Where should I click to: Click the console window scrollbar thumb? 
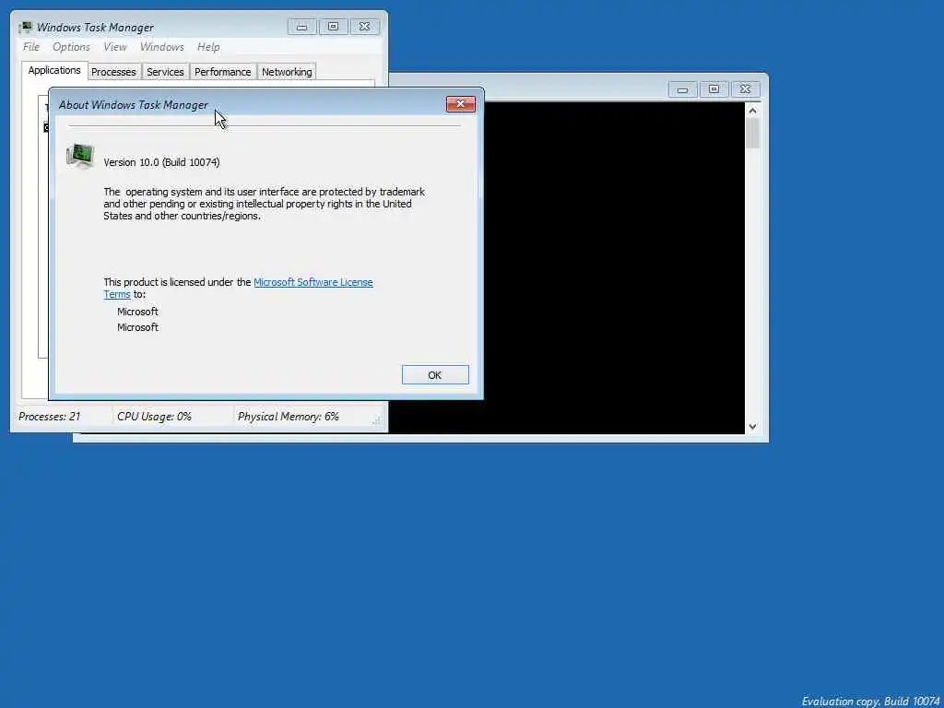752,133
